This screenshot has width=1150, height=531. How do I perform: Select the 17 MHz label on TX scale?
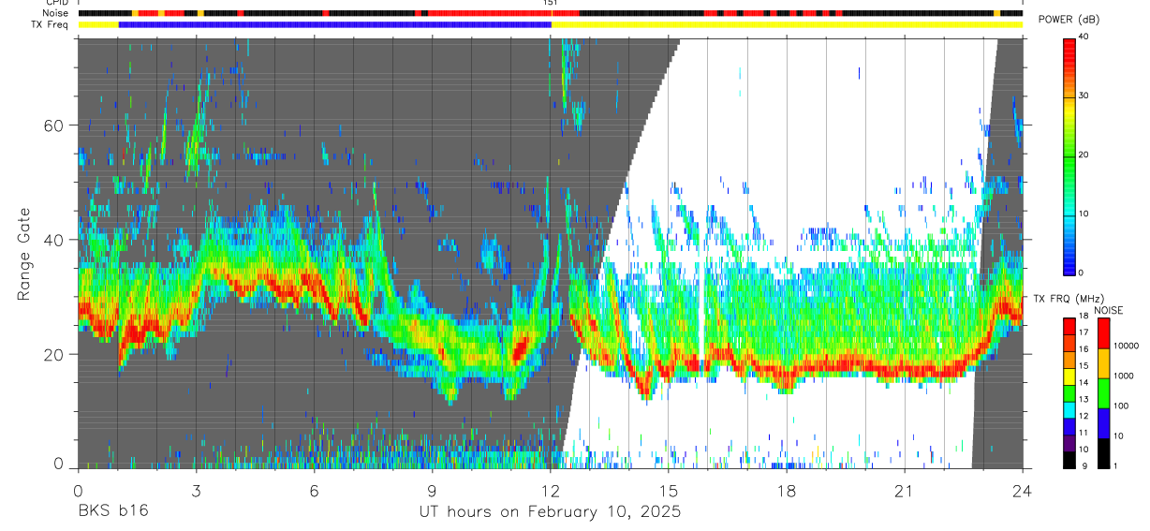click(x=1084, y=333)
